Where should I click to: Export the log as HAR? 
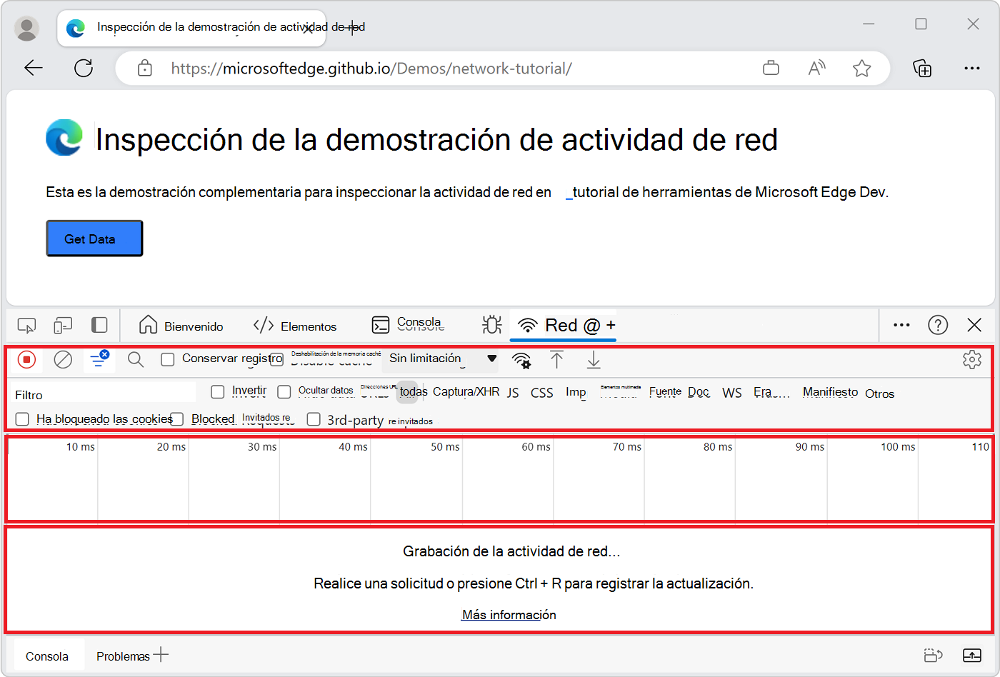[x=593, y=361]
